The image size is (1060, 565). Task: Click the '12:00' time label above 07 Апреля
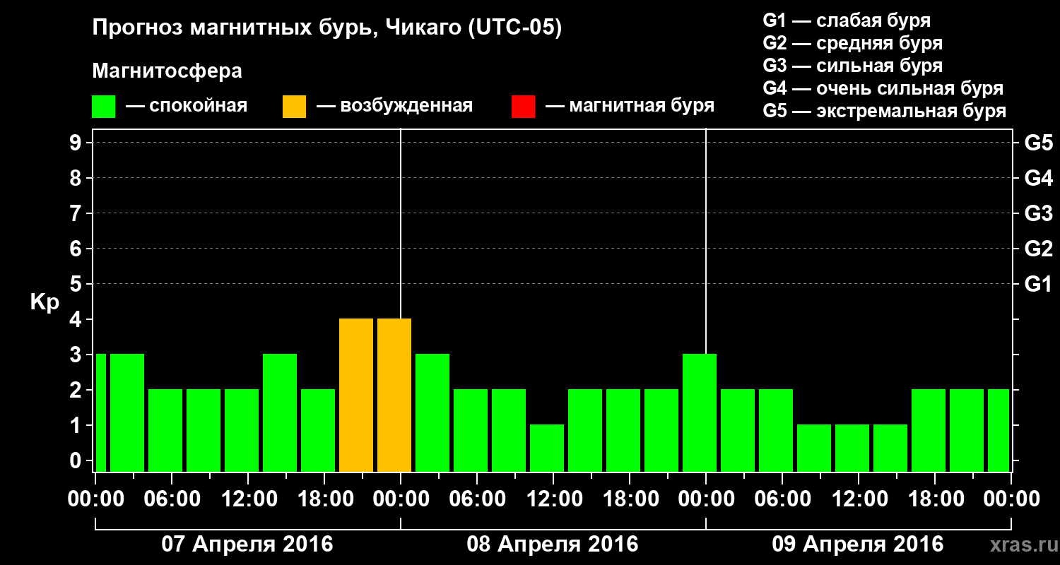[248, 499]
